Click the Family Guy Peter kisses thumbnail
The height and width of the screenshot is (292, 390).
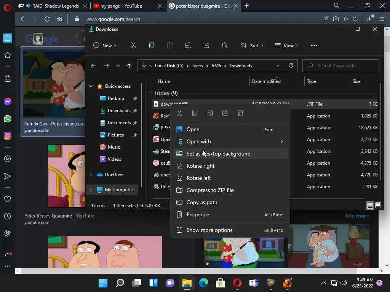pos(54,83)
